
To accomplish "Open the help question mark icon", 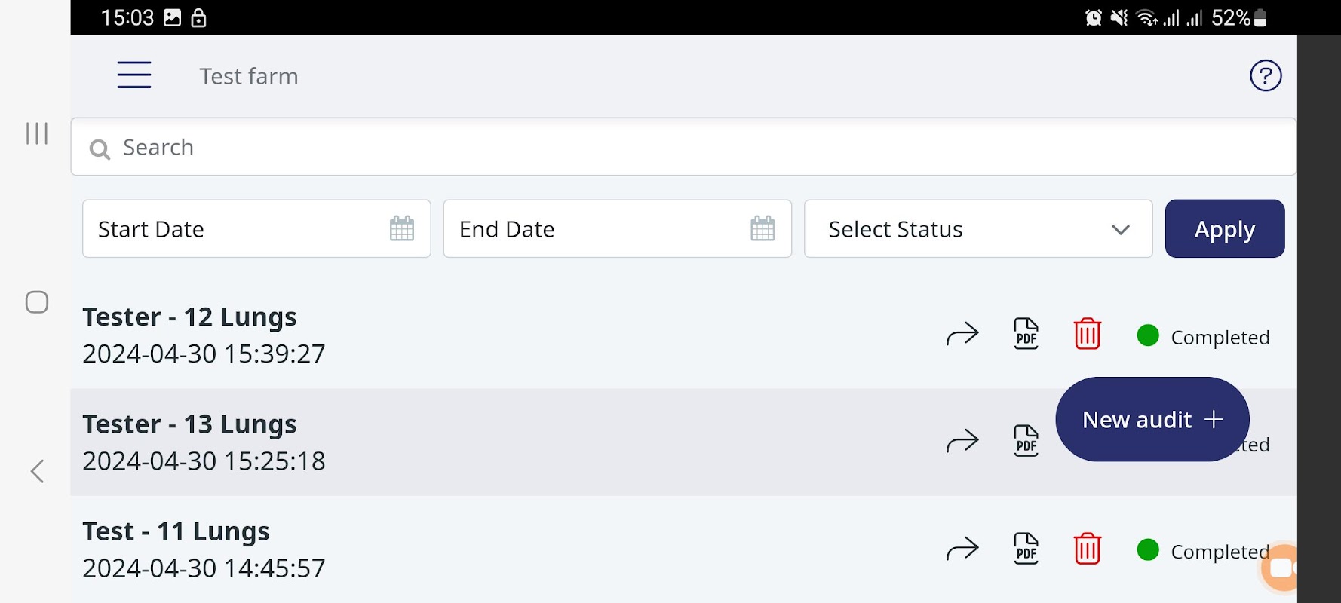I will coord(1266,75).
